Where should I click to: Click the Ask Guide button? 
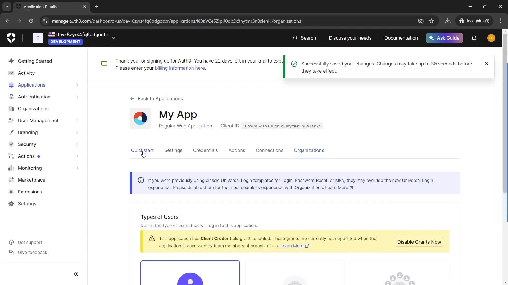pos(444,38)
